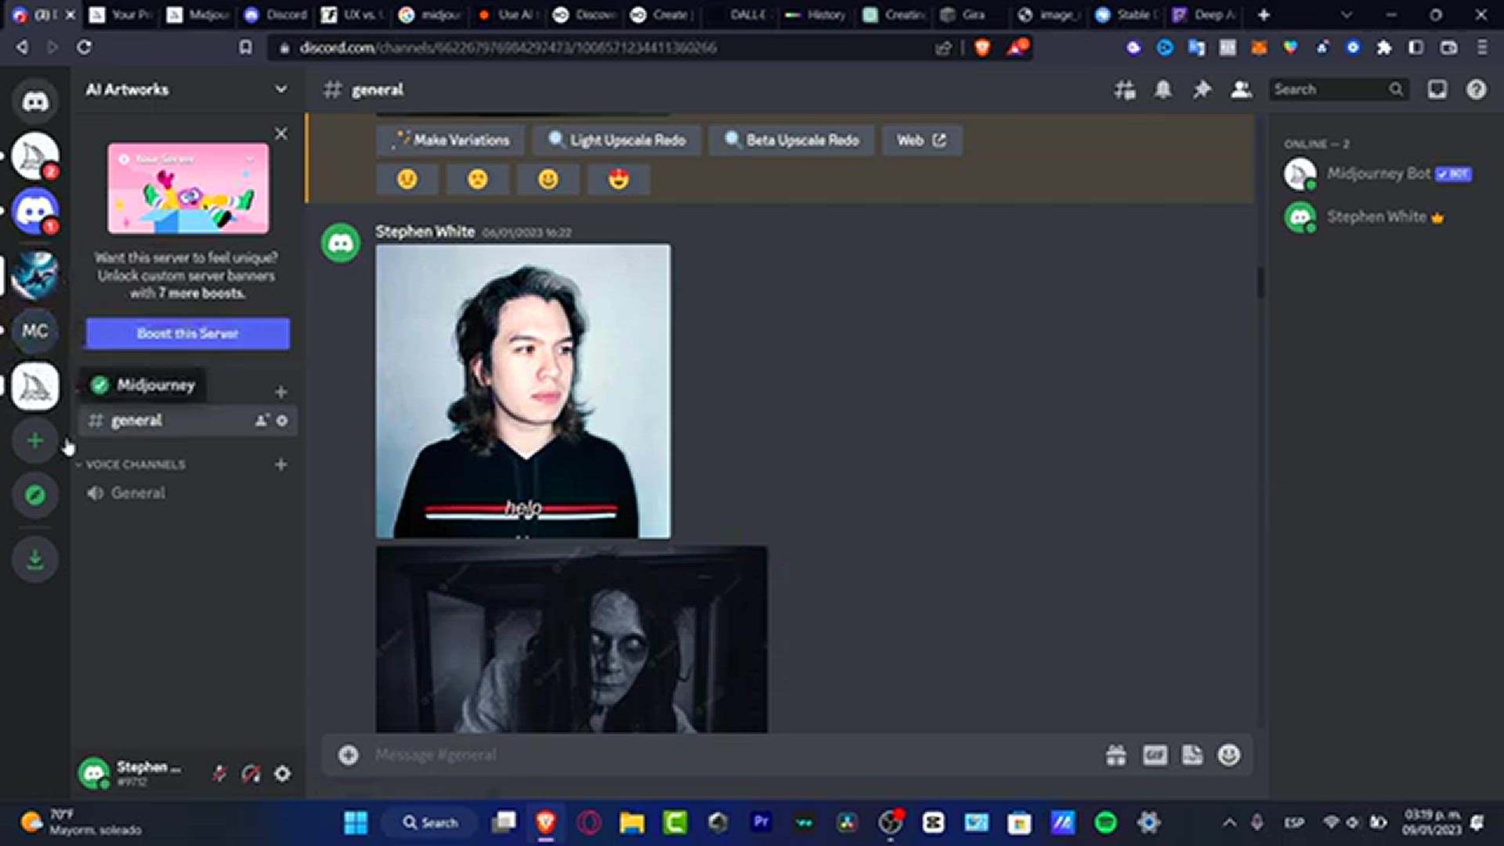Open Explore Discoverable Servers compass icon
This screenshot has width=1504, height=846.
click(x=35, y=495)
